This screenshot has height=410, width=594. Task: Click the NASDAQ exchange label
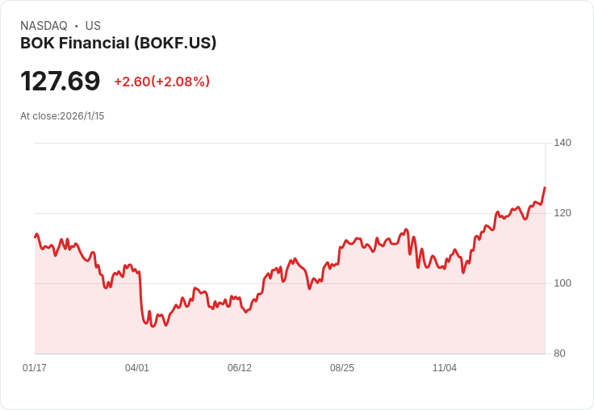coord(44,26)
